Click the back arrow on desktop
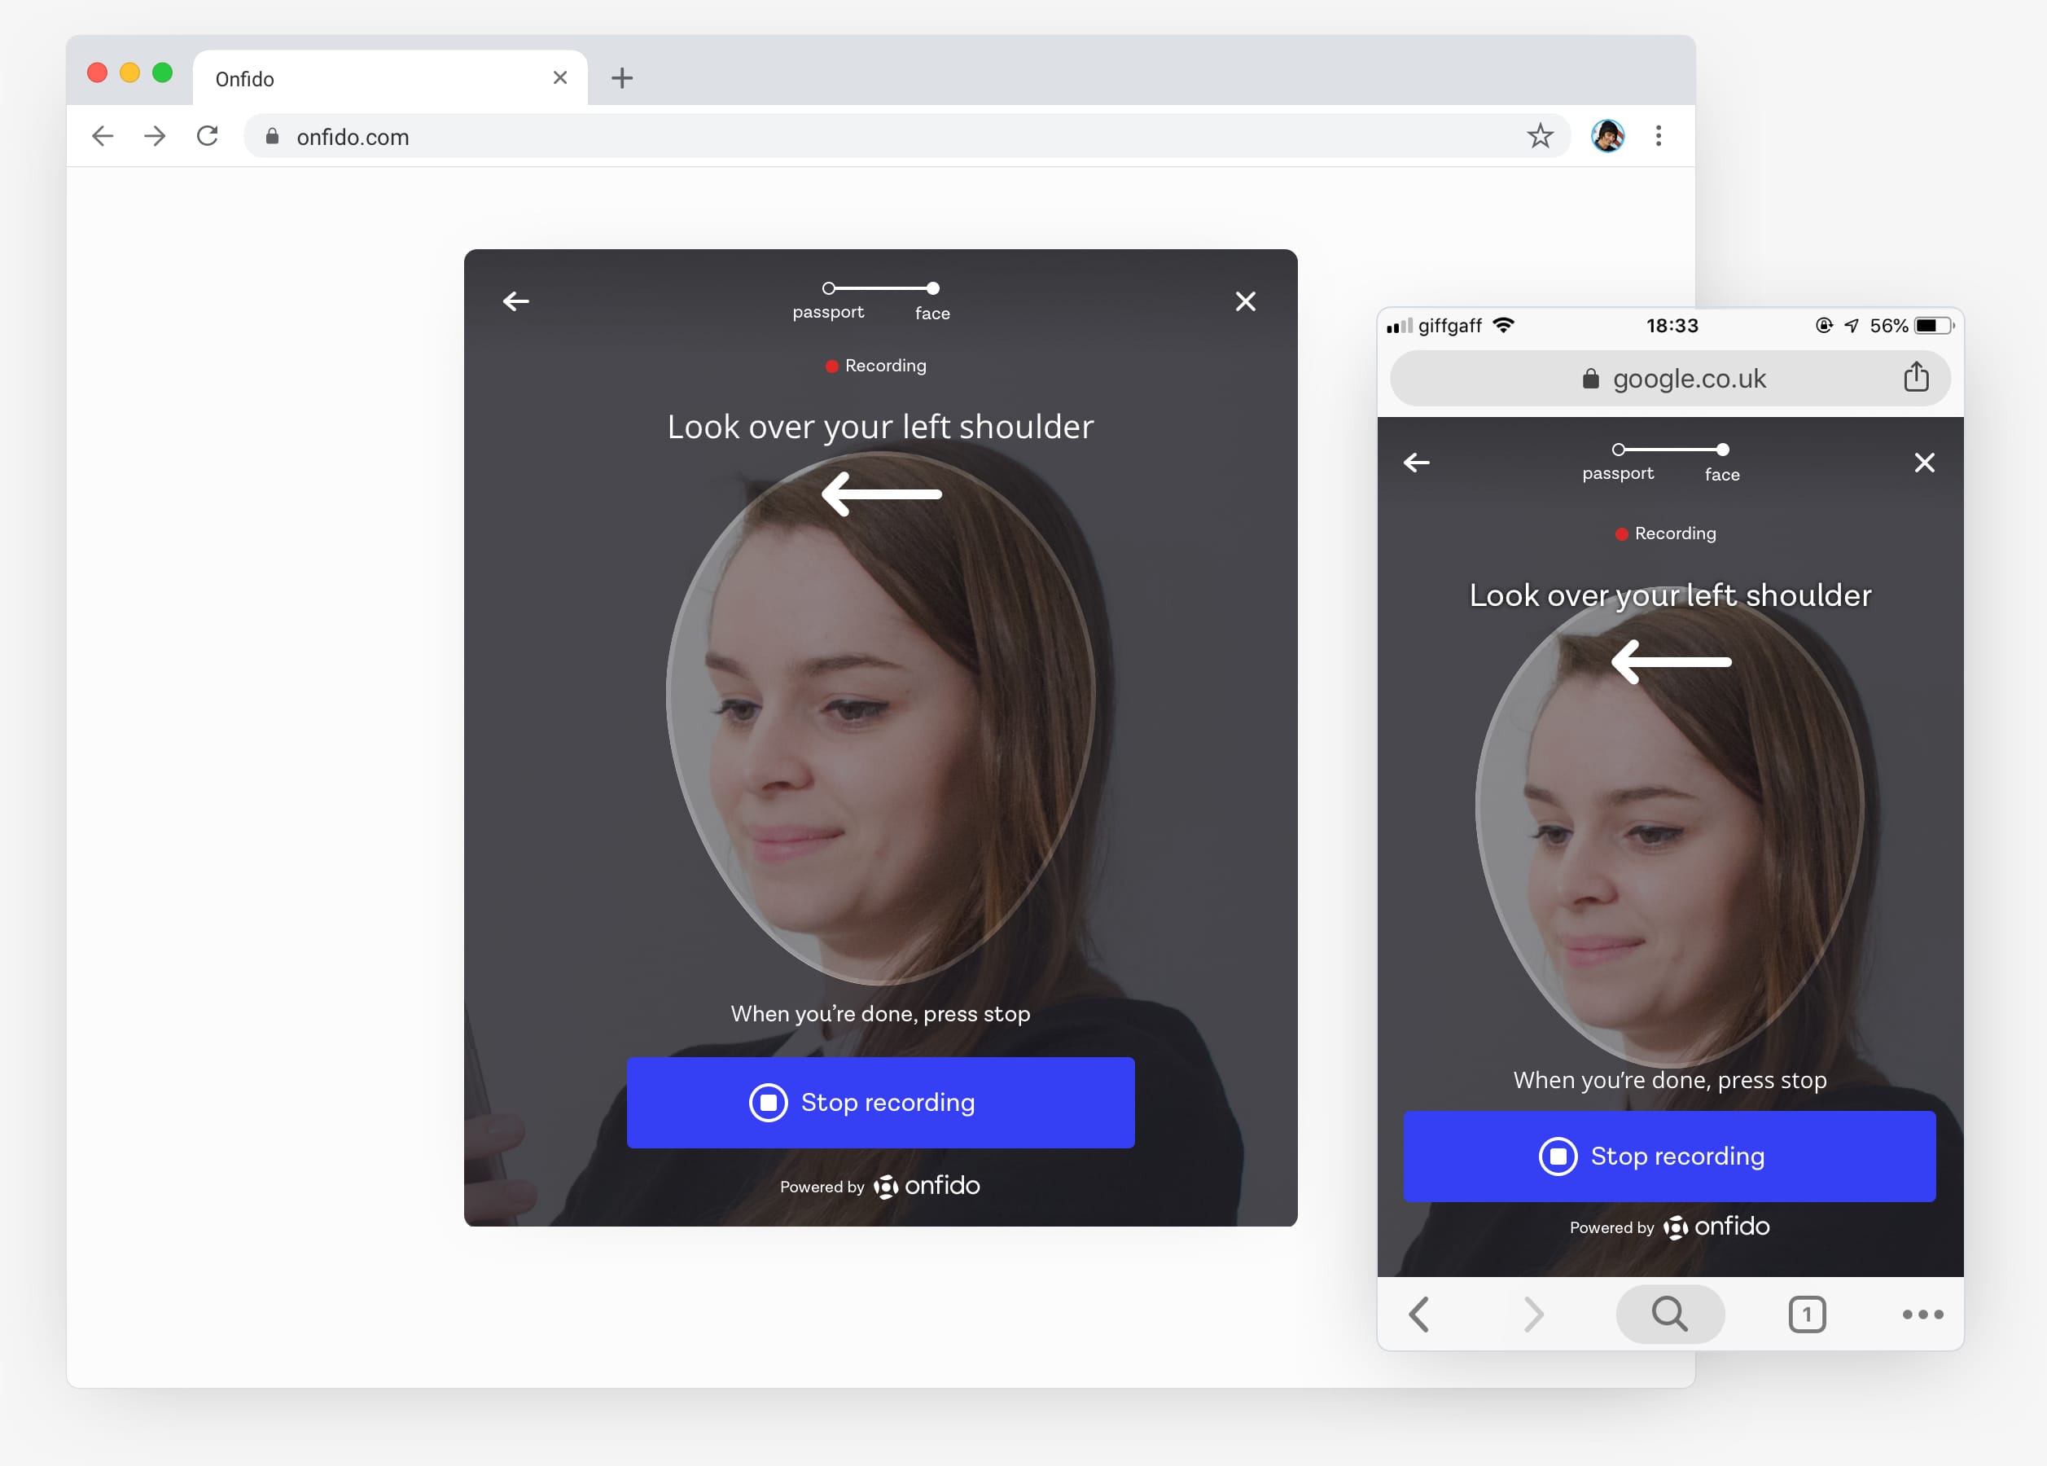The height and width of the screenshot is (1466, 2047). pos(515,300)
